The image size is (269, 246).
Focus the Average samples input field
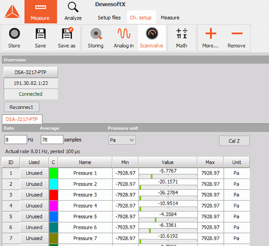click(52, 140)
